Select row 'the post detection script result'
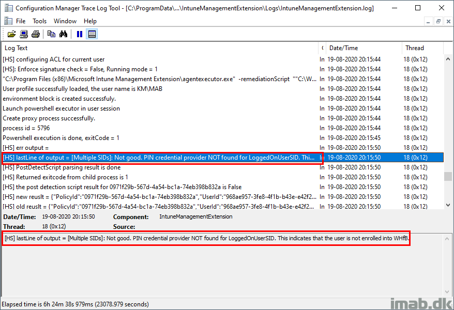 point(223,187)
